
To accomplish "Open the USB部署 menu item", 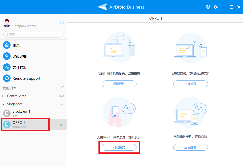I will [x=33, y=56].
